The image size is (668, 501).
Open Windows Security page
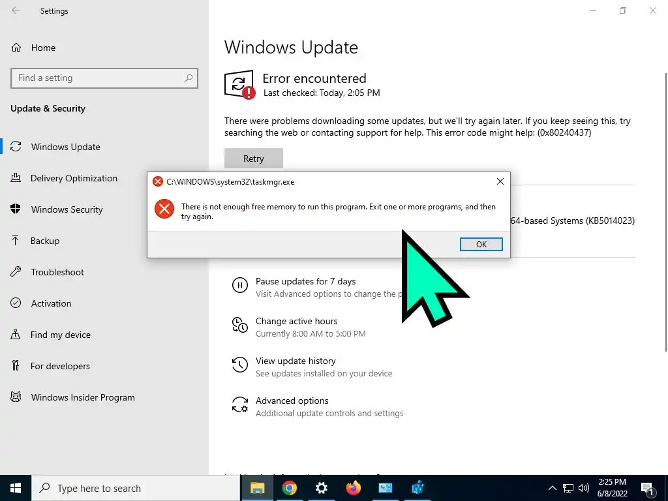pyautogui.click(x=67, y=209)
